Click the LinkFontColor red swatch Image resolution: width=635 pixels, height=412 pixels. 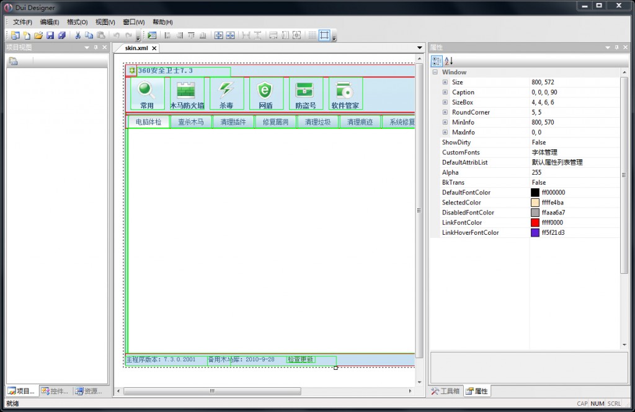pos(535,222)
